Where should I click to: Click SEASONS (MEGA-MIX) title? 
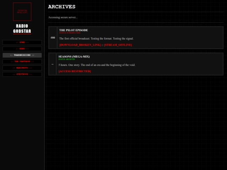[74, 57]
